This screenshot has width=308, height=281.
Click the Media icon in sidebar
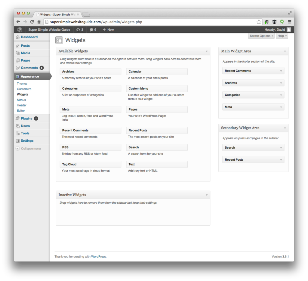[18, 53]
